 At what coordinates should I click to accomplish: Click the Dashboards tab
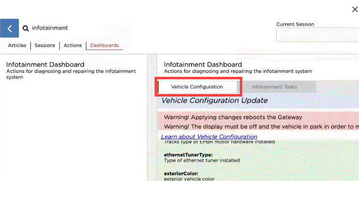click(104, 45)
